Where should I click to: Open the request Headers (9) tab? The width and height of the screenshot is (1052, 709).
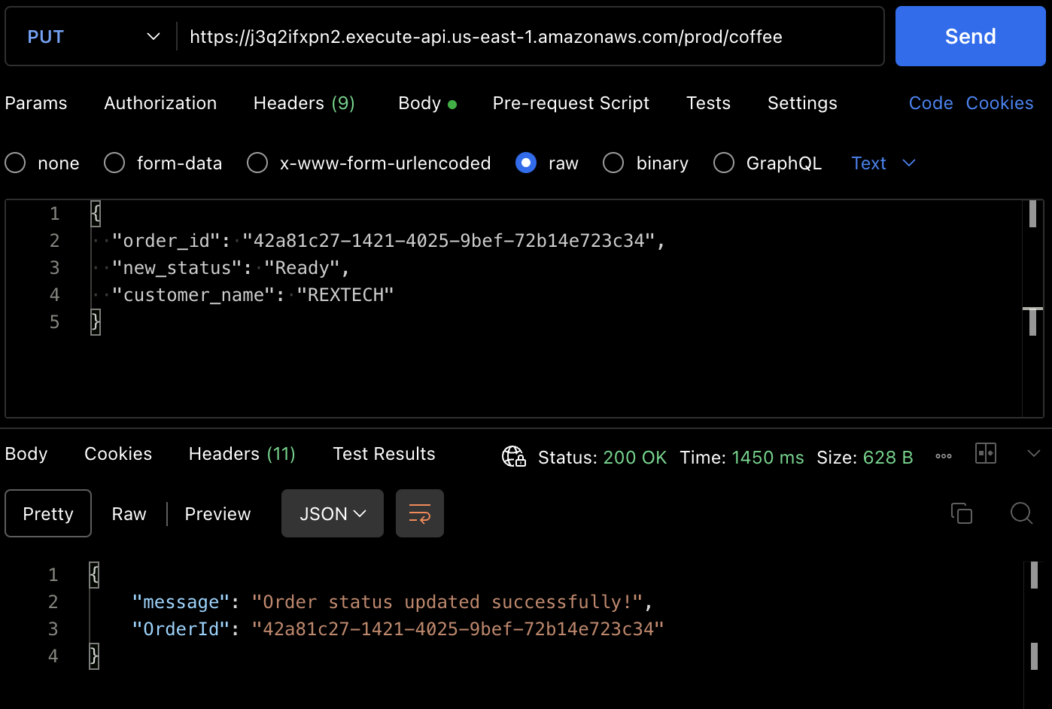(x=304, y=103)
